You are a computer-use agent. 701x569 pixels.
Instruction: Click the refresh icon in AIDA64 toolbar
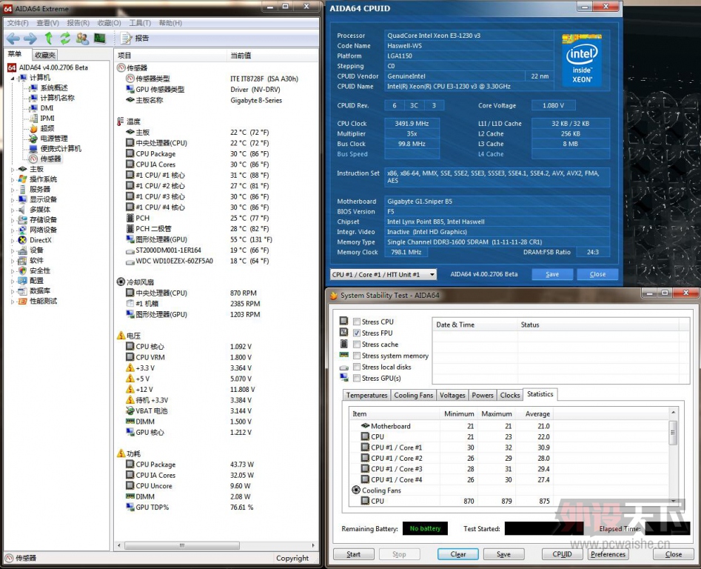coord(65,39)
